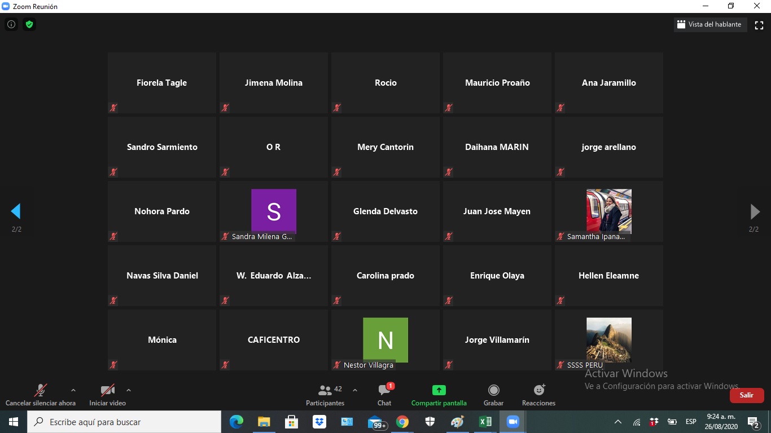Click muted mic icon on Nohora Pardo tile
This screenshot has width=771, height=433.
[113, 236]
